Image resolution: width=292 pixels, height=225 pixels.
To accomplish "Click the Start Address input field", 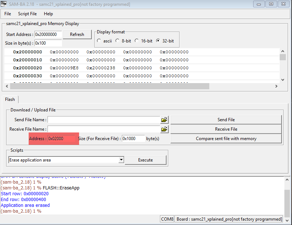I will coord(48,34).
